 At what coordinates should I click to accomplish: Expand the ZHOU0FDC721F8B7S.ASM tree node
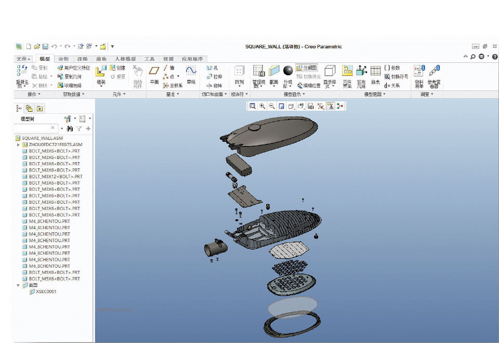[18, 144]
